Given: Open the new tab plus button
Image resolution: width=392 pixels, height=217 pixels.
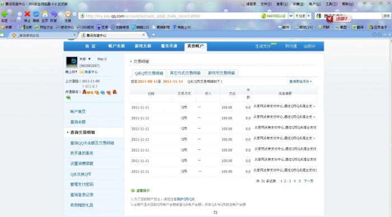Looking at the screenshot, I should tap(153, 35).
